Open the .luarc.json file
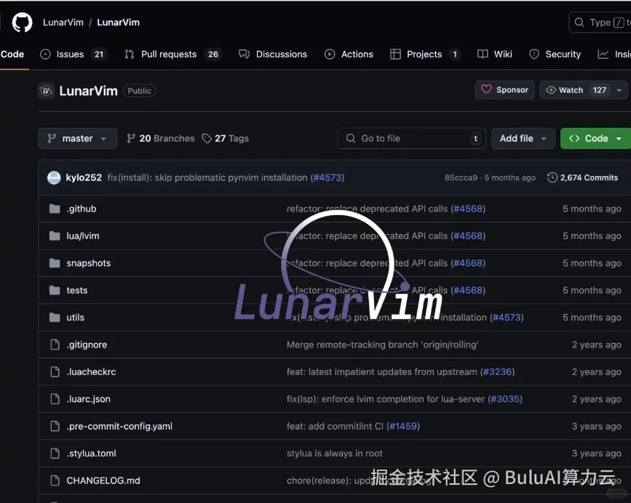This screenshot has height=503, width=631. point(89,399)
